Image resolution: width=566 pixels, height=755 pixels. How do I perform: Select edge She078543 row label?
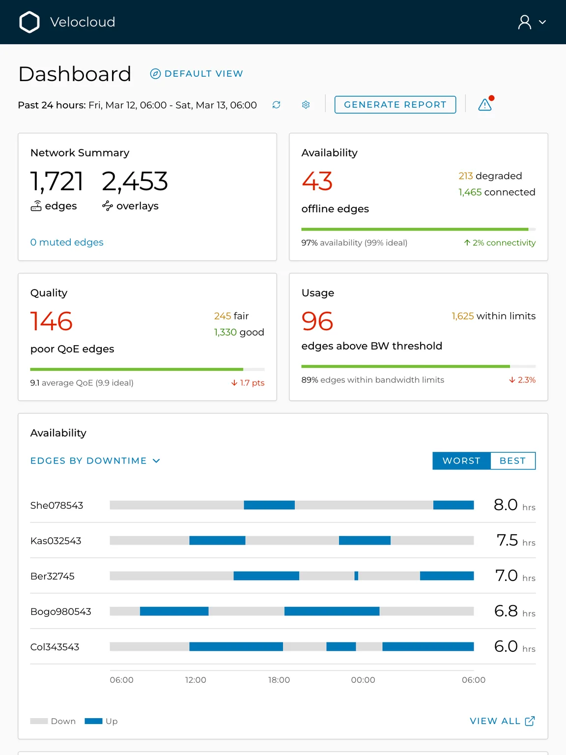pyautogui.click(x=57, y=505)
